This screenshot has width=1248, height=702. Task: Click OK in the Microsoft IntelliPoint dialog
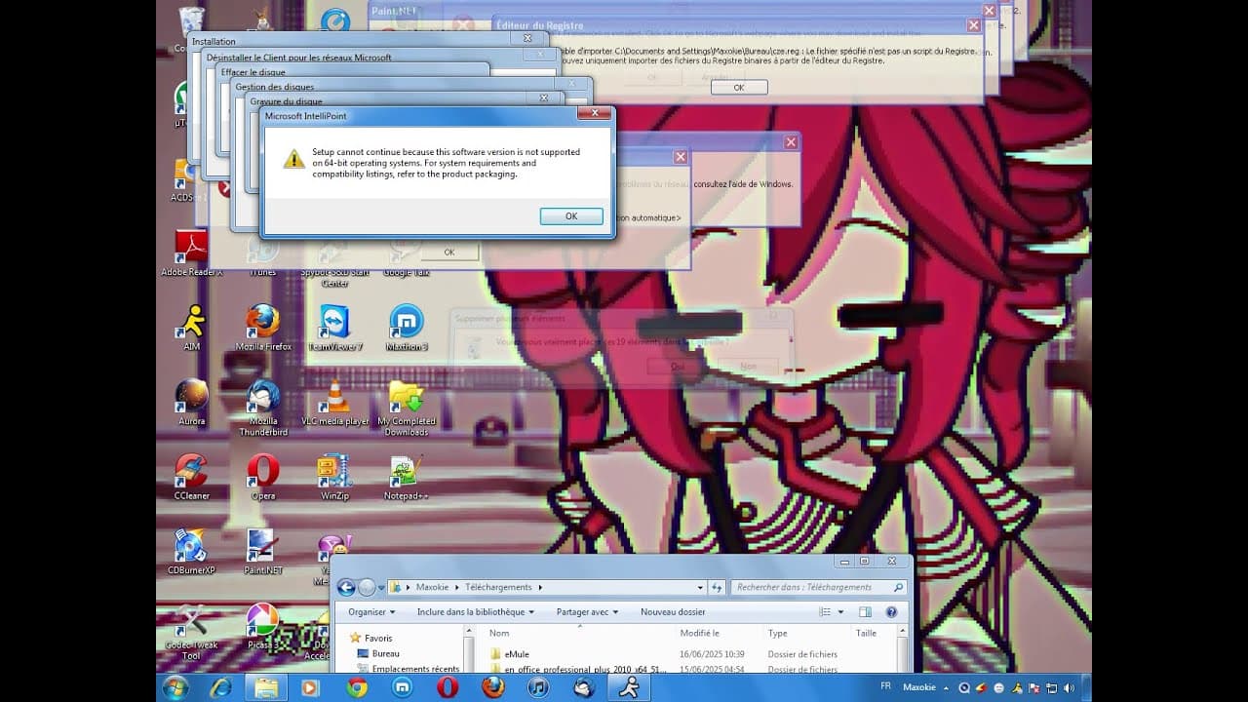pos(571,216)
